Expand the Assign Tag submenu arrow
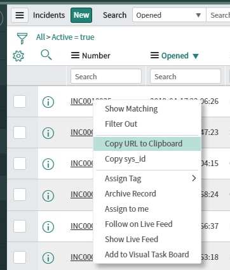This screenshot has height=270, width=230. coord(194,178)
